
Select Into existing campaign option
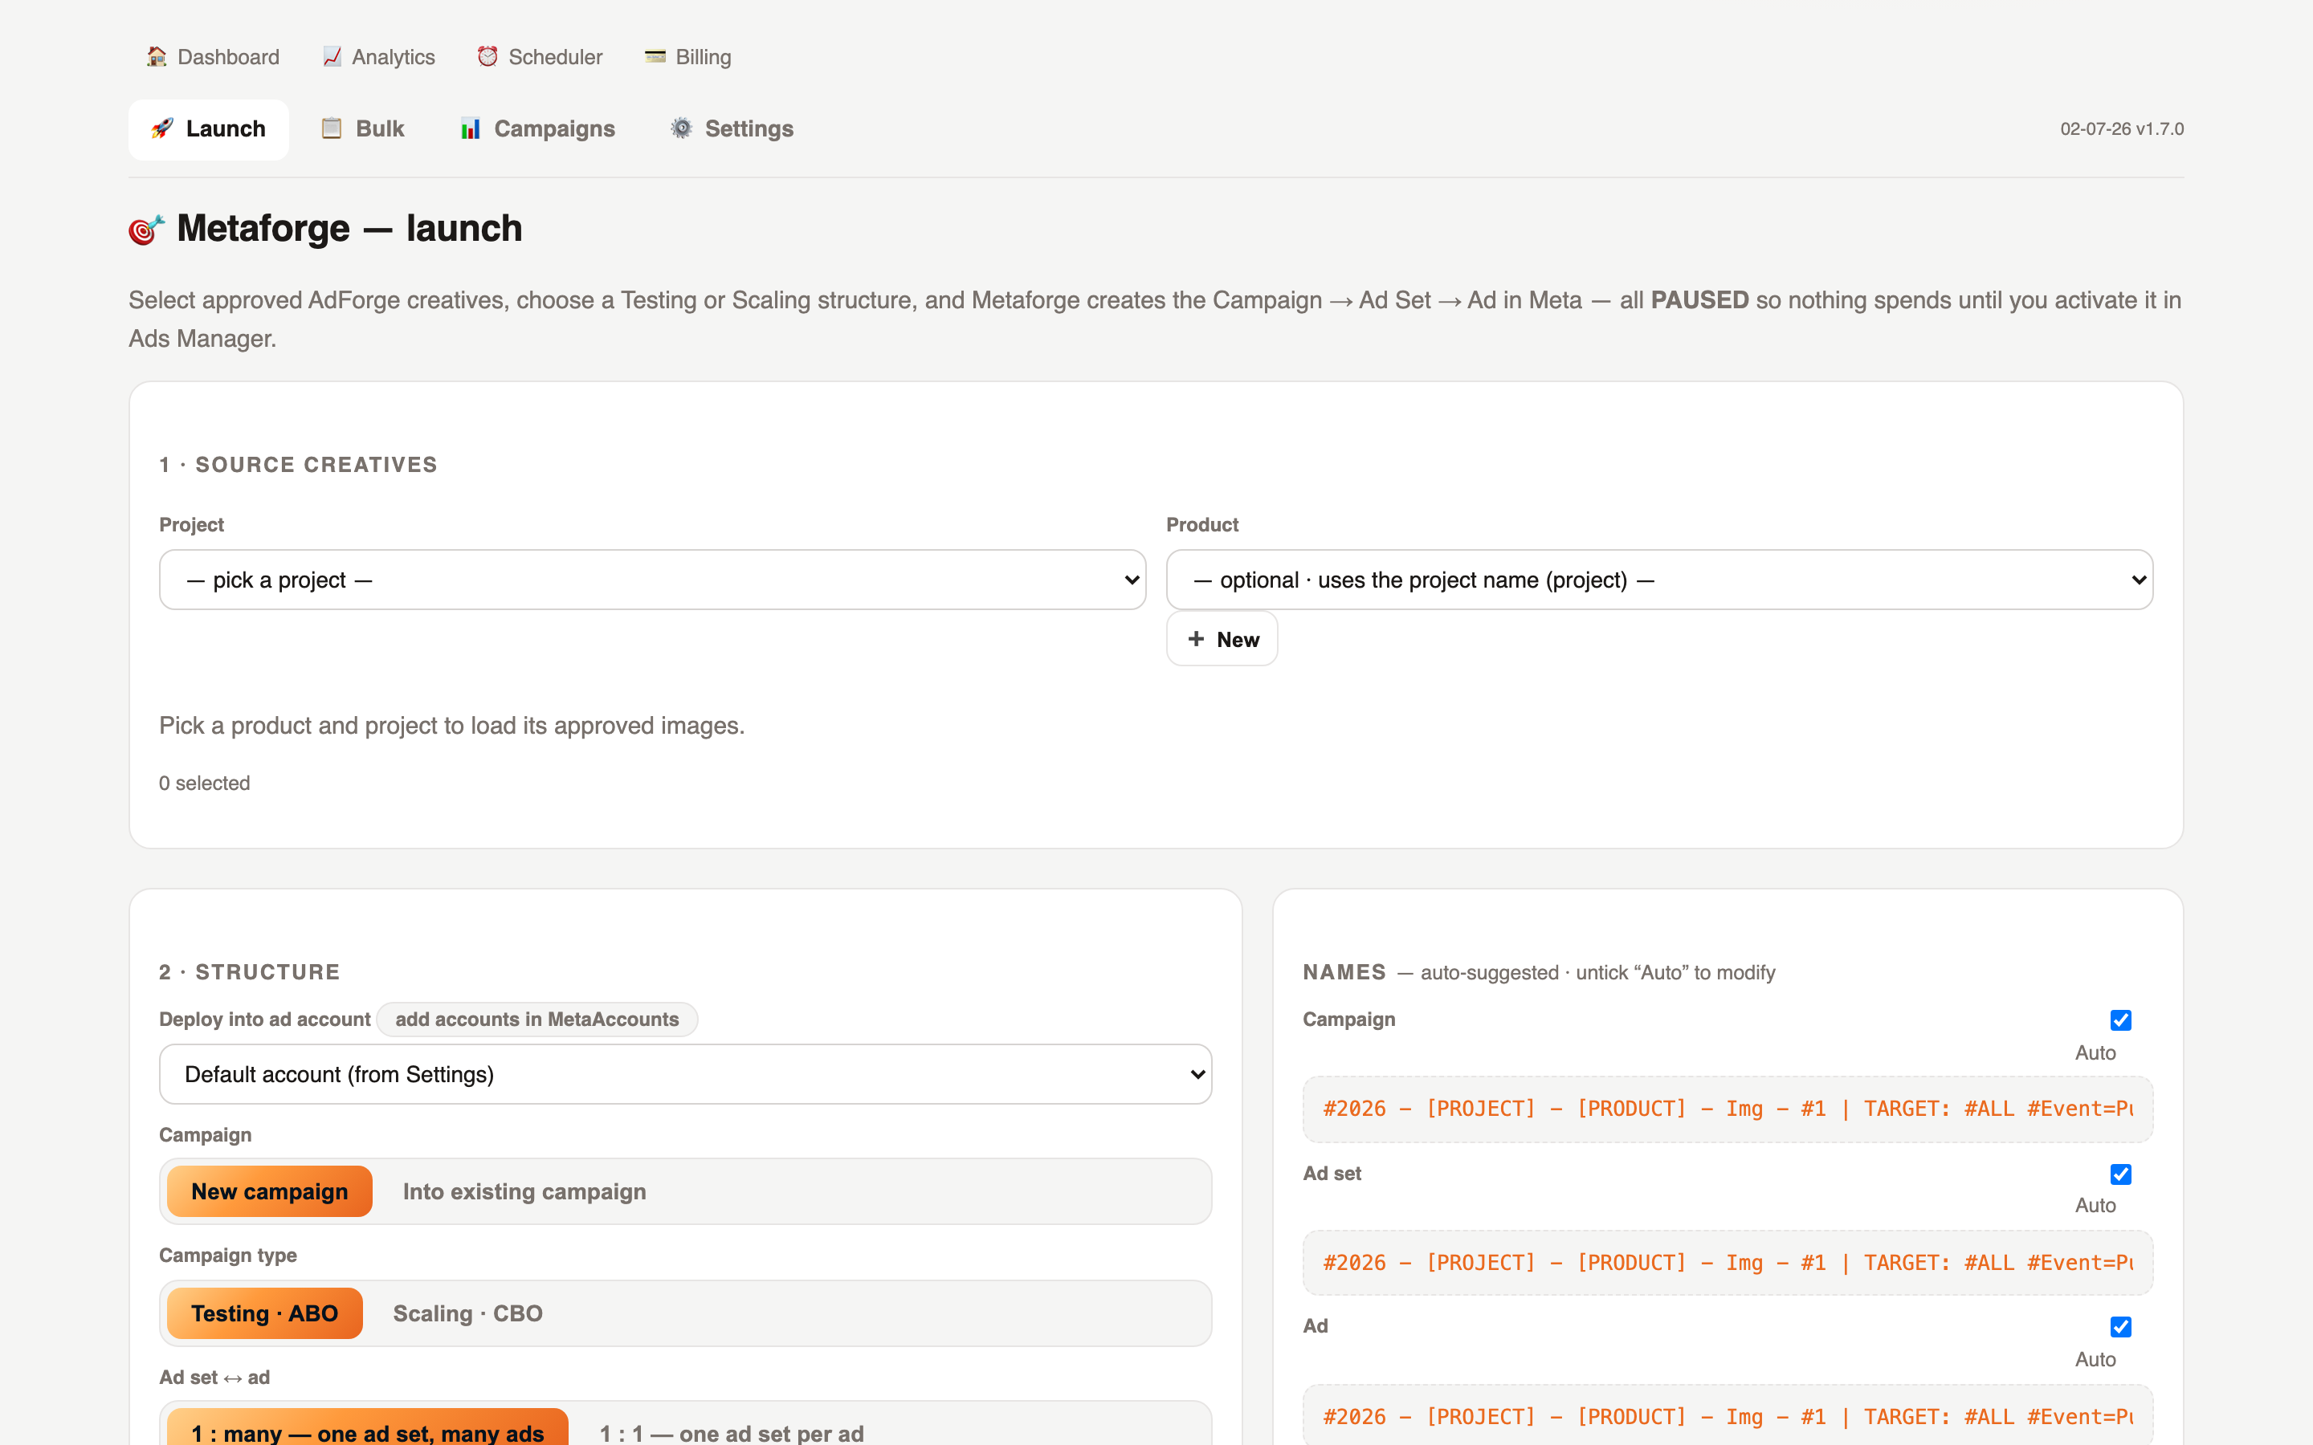[x=524, y=1192]
